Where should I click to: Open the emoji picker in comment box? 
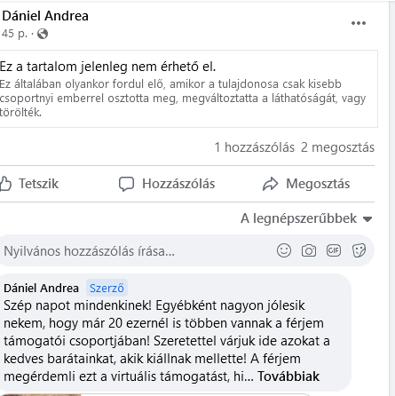(x=284, y=250)
